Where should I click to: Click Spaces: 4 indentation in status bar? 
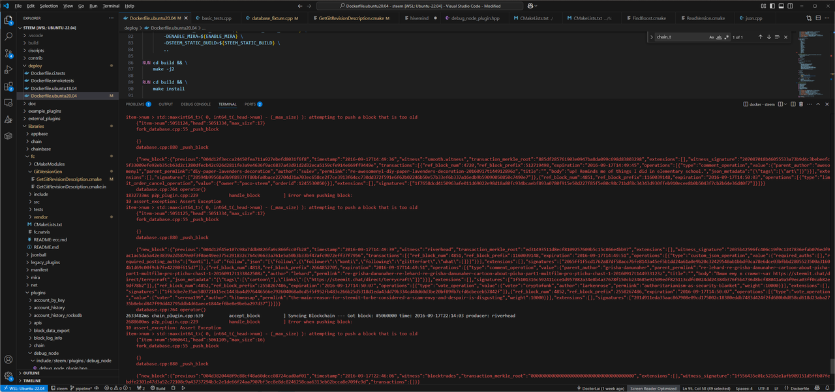coord(744,388)
